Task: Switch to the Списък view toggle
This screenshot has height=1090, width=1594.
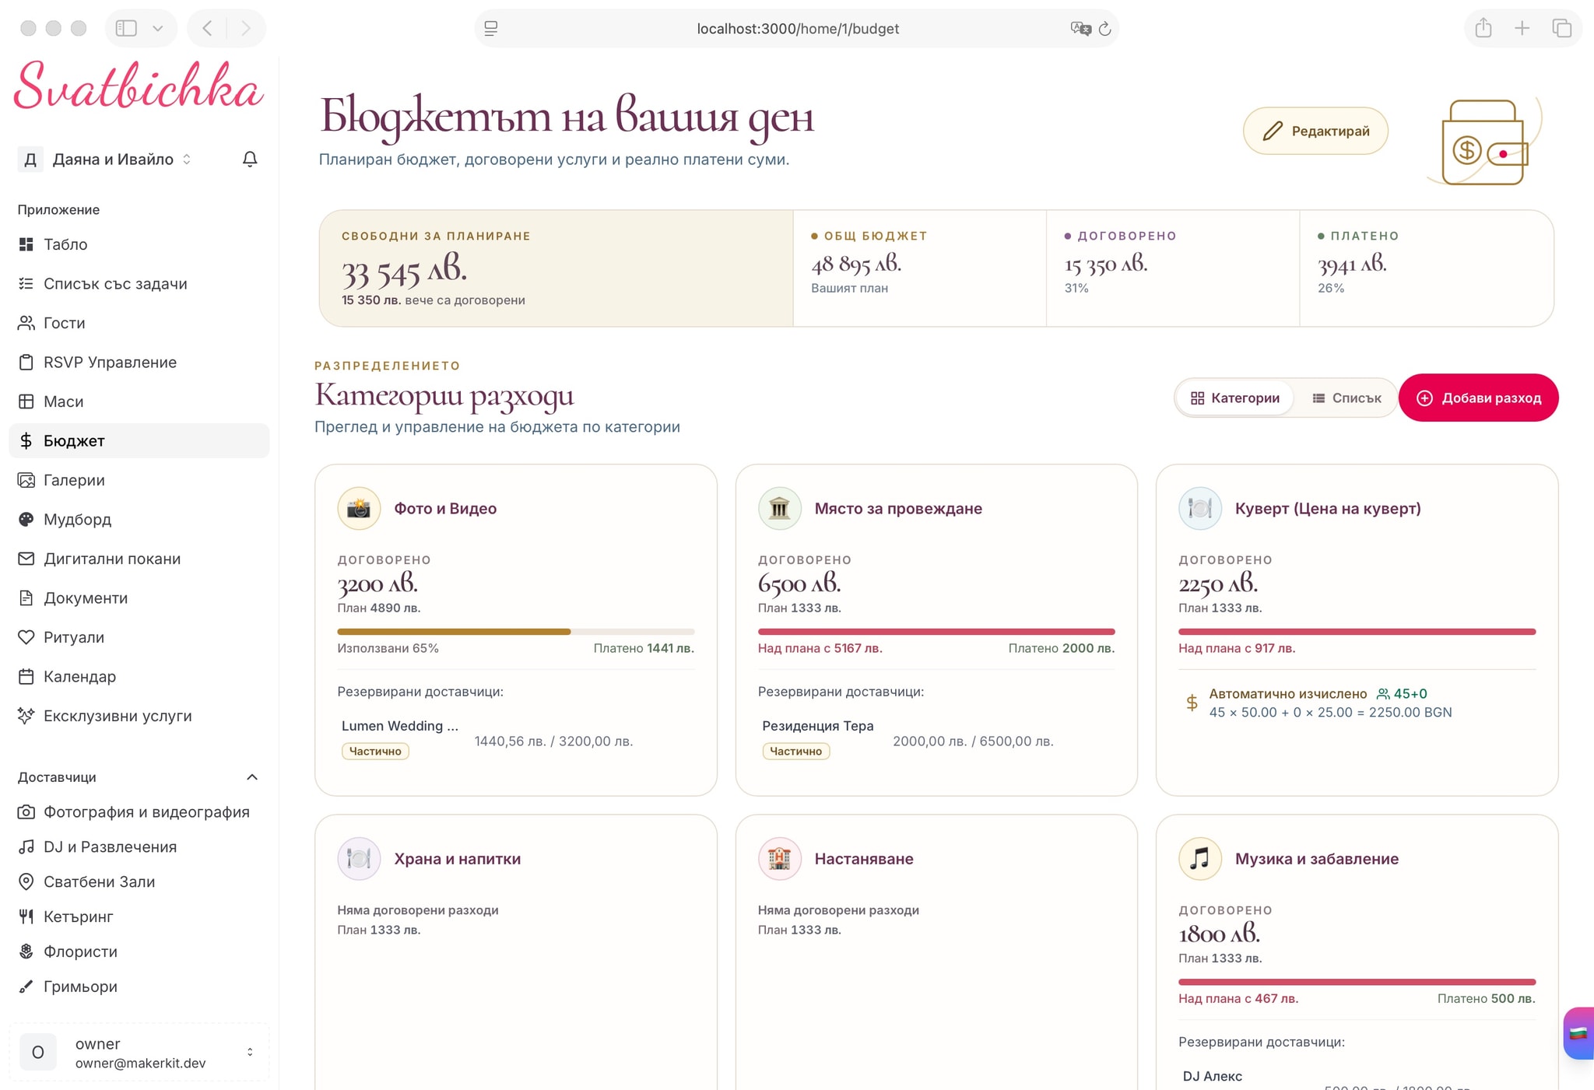Action: tap(1346, 398)
